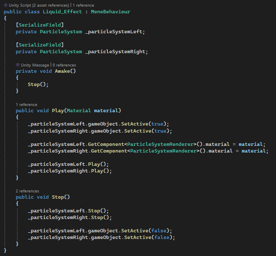Click the Unity Message icon above Awake
Image resolution: width=276 pixels, height=256 pixels.
18,65
